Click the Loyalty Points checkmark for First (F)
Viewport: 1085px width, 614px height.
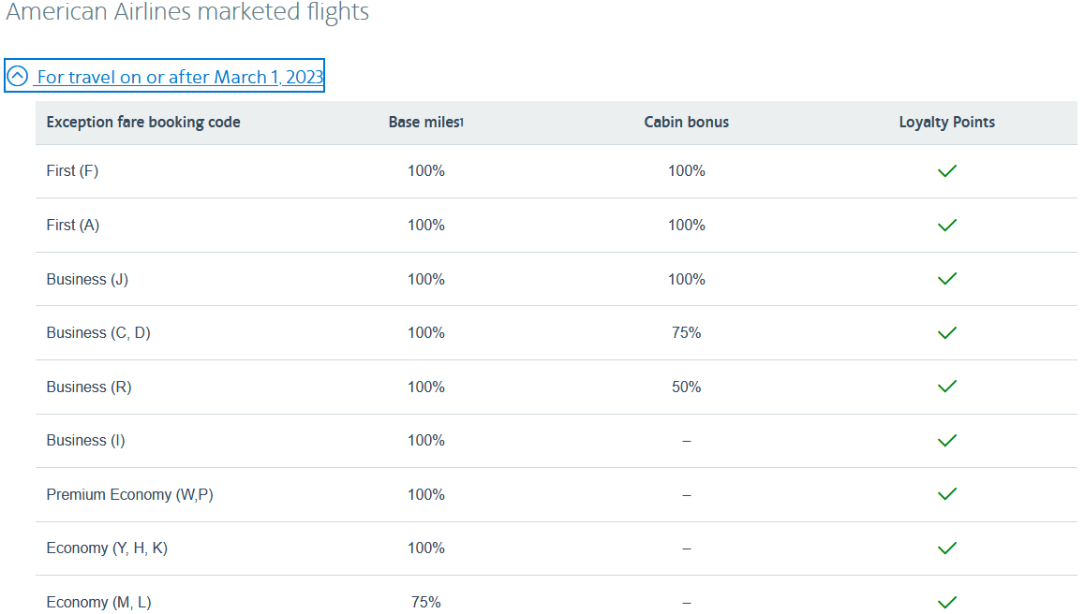(947, 171)
